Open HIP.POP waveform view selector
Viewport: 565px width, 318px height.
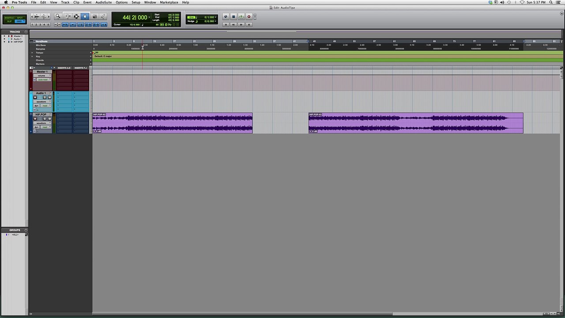pos(42,123)
